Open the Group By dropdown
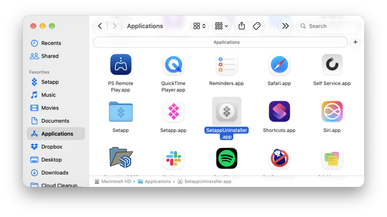 click(221, 26)
